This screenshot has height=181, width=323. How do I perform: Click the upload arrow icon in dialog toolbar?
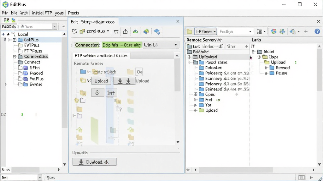[x=125, y=31]
